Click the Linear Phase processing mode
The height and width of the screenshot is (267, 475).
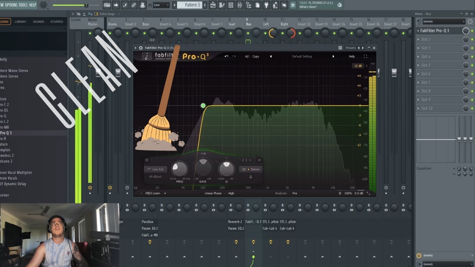(x=213, y=193)
